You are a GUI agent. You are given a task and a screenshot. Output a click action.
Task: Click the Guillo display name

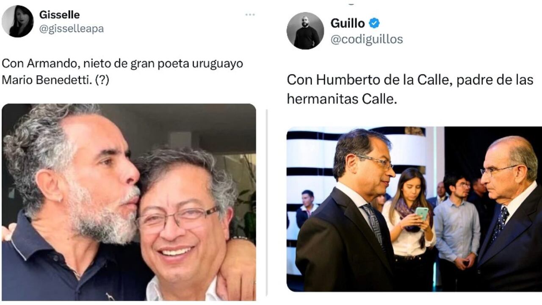[x=347, y=23]
